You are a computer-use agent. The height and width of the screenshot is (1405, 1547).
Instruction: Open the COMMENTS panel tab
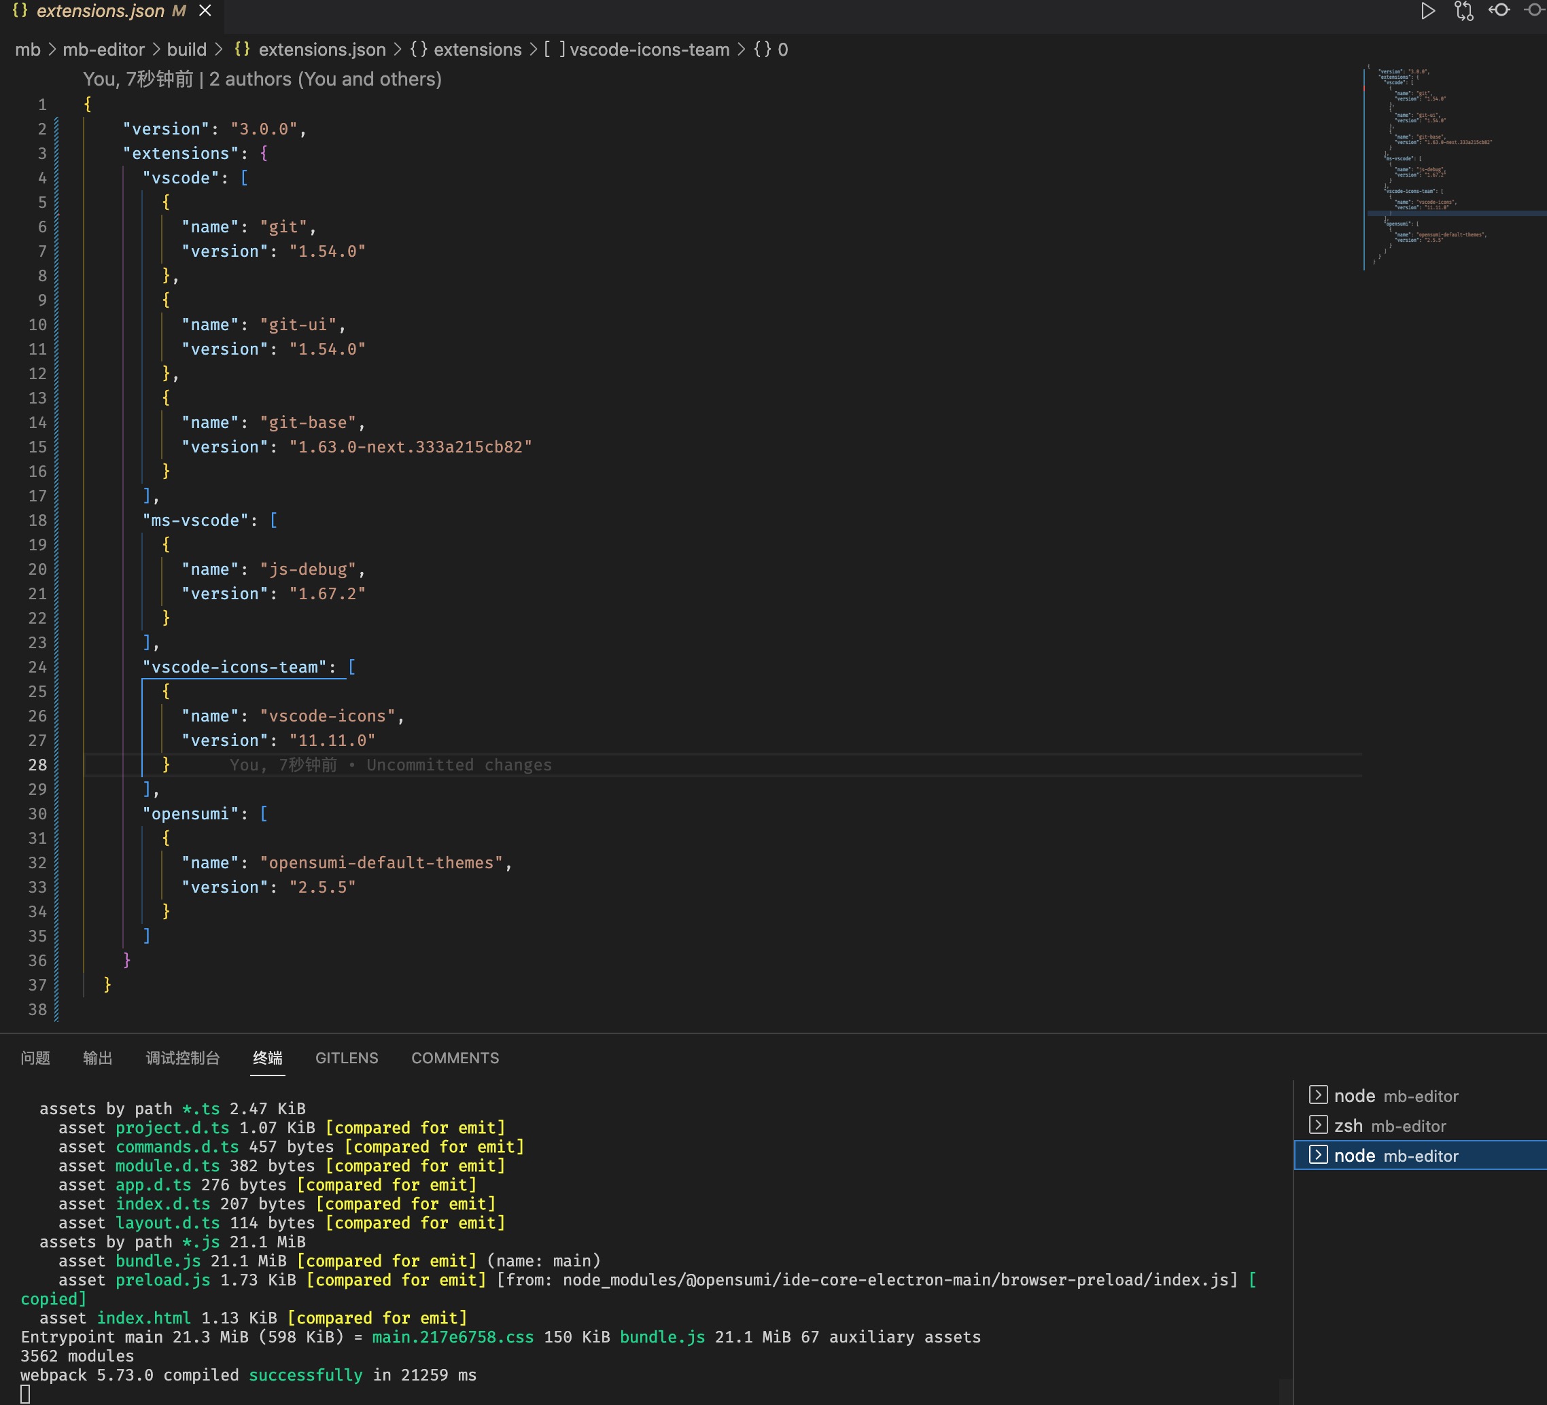point(454,1058)
